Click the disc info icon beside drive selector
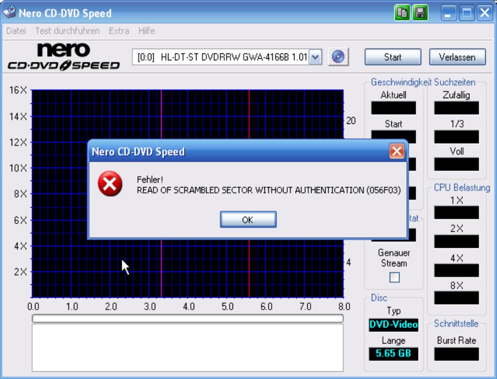The image size is (497, 379). pyautogui.click(x=338, y=57)
